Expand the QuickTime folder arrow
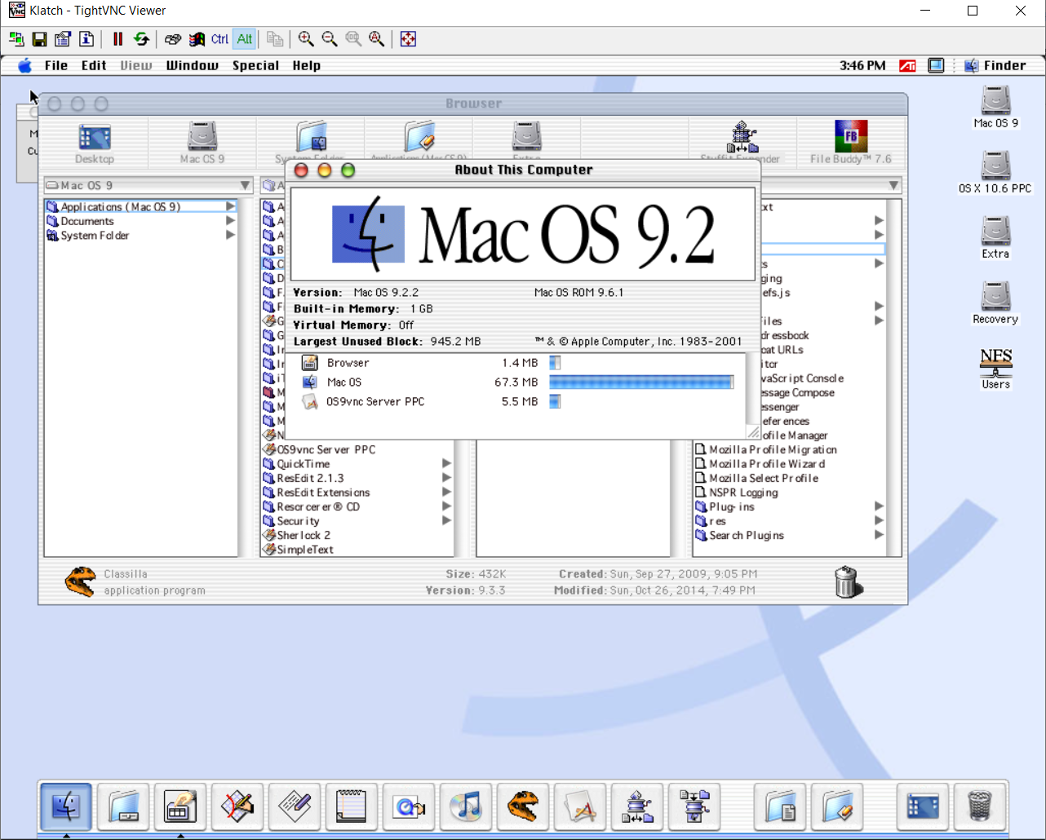 [446, 463]
